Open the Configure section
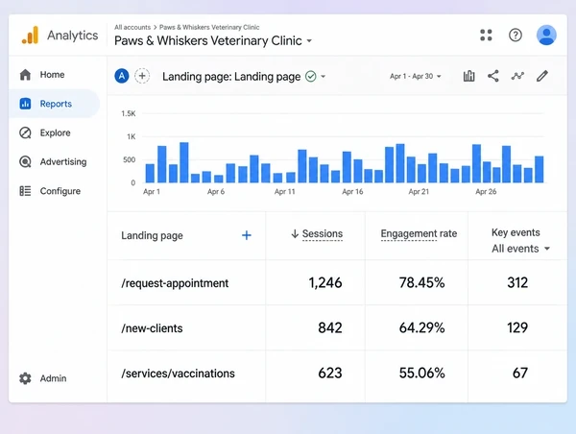The image size is (576, 434). click(x=60, y=191)
